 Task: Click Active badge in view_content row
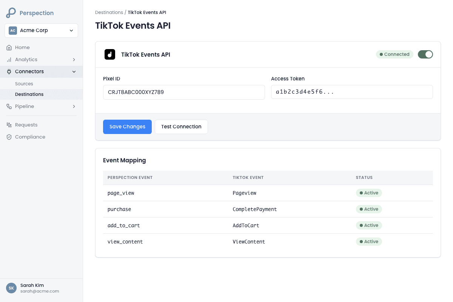point(369,242)
